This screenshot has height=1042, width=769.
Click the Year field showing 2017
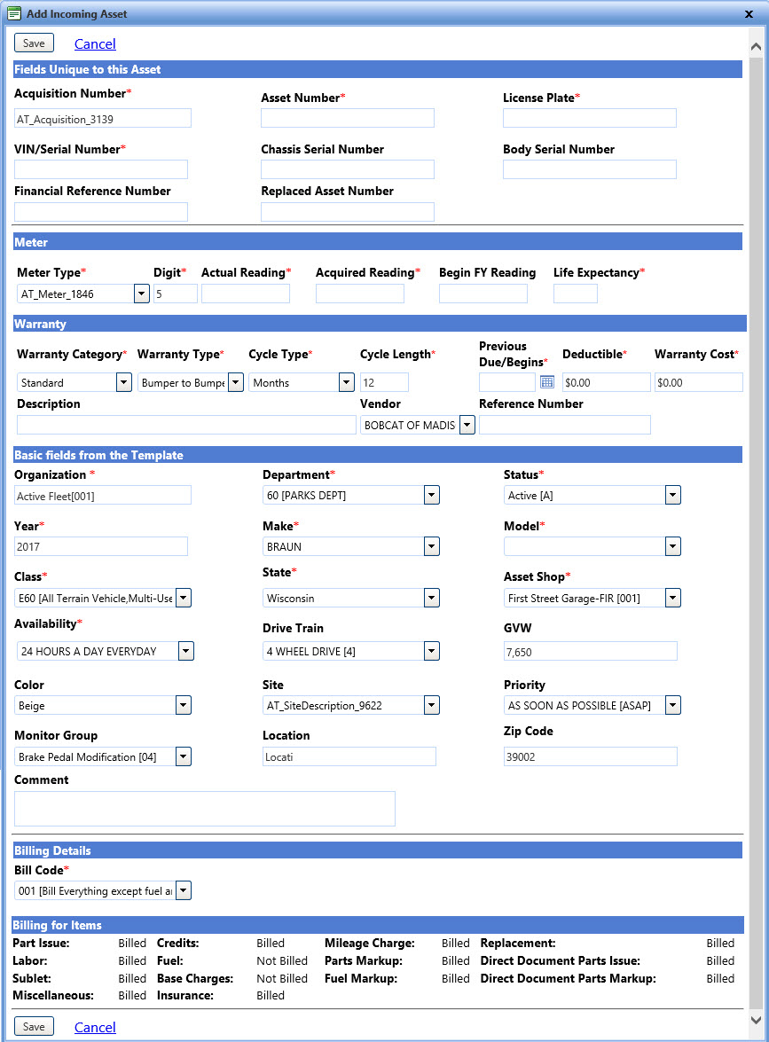pyautogui.click(x=101, y=546)
